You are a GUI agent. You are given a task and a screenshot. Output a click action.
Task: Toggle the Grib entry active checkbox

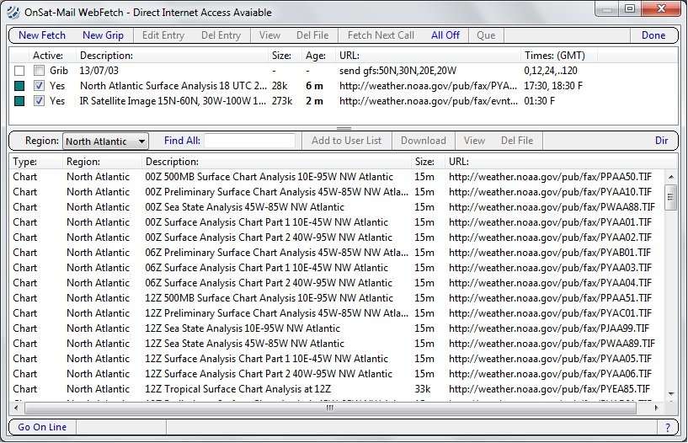[x=40, y=71]
